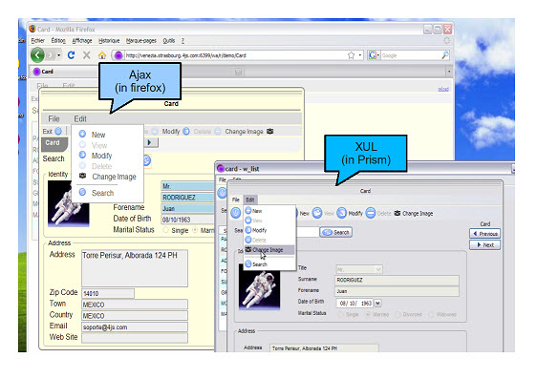Click the Ajax Date of Birth field
Image resolution: width=537 pixels, height=379 pixels.
pos(187,220)
